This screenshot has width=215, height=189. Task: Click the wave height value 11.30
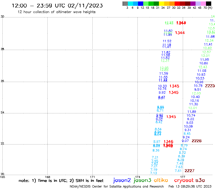(193, 104)
